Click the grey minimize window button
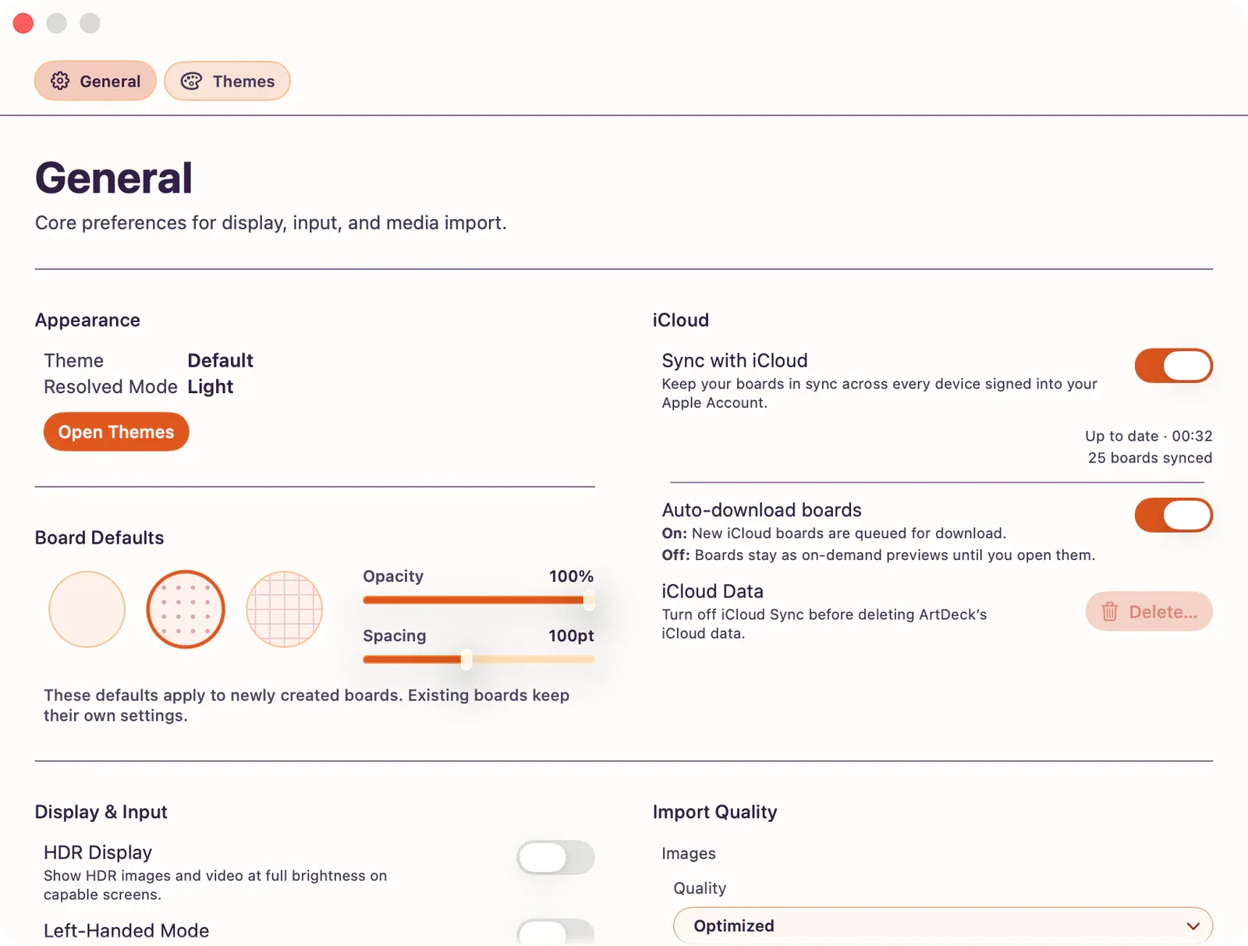The image size is (1248, 946). click(x=57, y=23)
